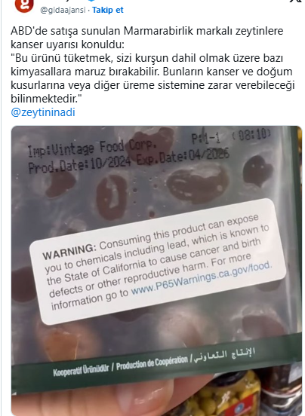Open the @zeytininadi mention
305x416 pixels.
[43, 112]
